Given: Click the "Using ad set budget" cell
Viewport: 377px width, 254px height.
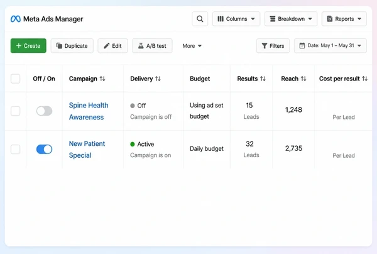Looking at the screenshot, I should [206, 111].
